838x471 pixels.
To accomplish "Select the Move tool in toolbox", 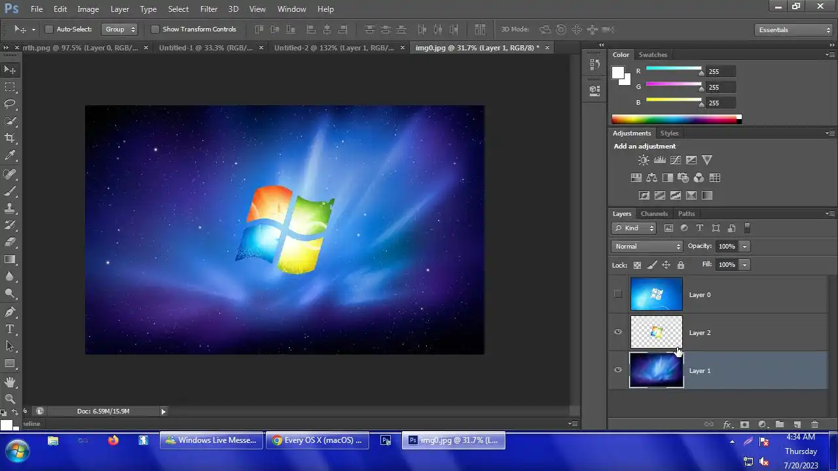I will coord(10,69).
